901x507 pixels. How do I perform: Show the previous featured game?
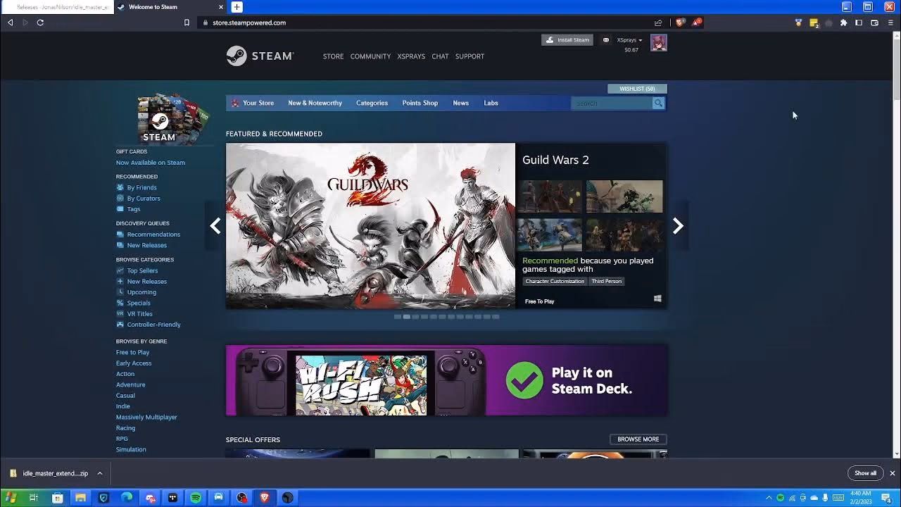[x=215, y=225]
